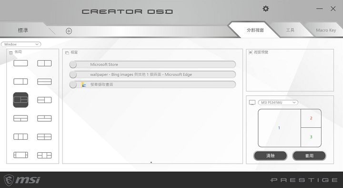Switch to the 標準 profile tab

point(23,31)
